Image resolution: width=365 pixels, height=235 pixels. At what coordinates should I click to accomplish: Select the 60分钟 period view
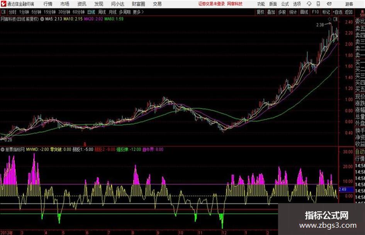point(79,12)
